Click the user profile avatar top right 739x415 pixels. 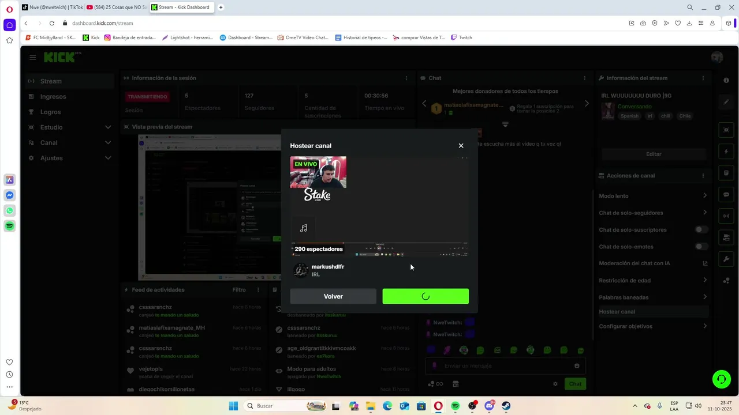[717, 57]
